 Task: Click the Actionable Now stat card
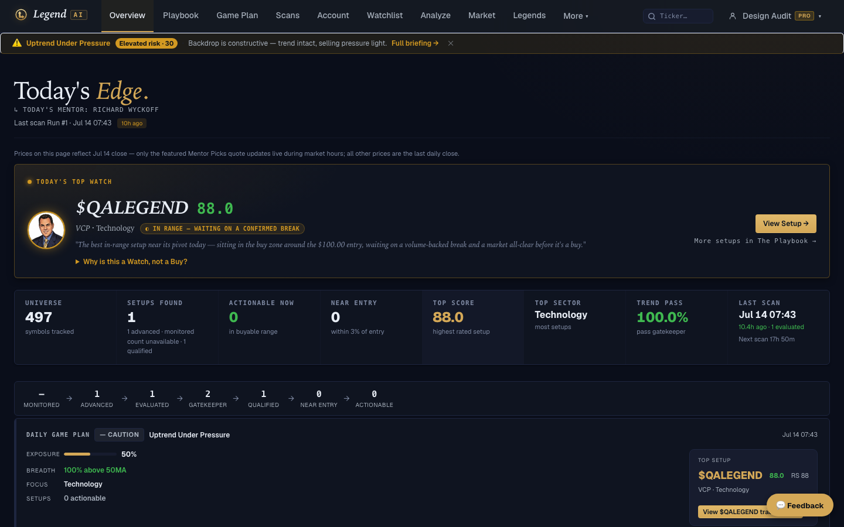pos(269,327)
